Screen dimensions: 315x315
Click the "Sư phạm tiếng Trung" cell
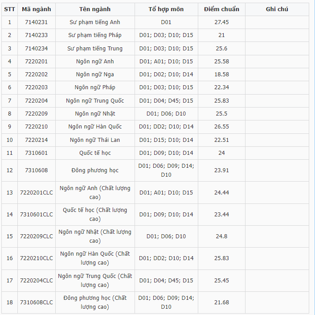pos(95,49)
